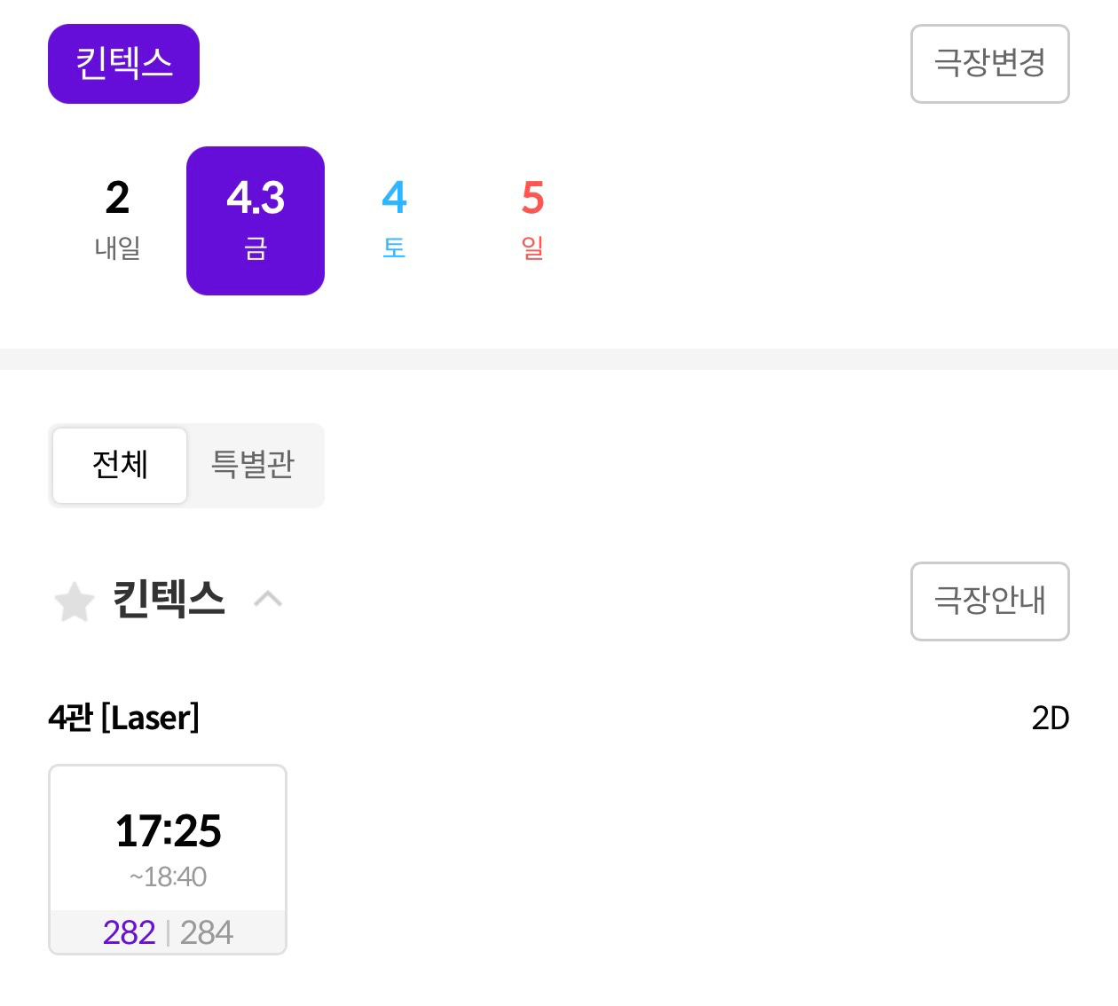
Task: Click the ~18:40 end time
Action: click(x=168, y=876)
